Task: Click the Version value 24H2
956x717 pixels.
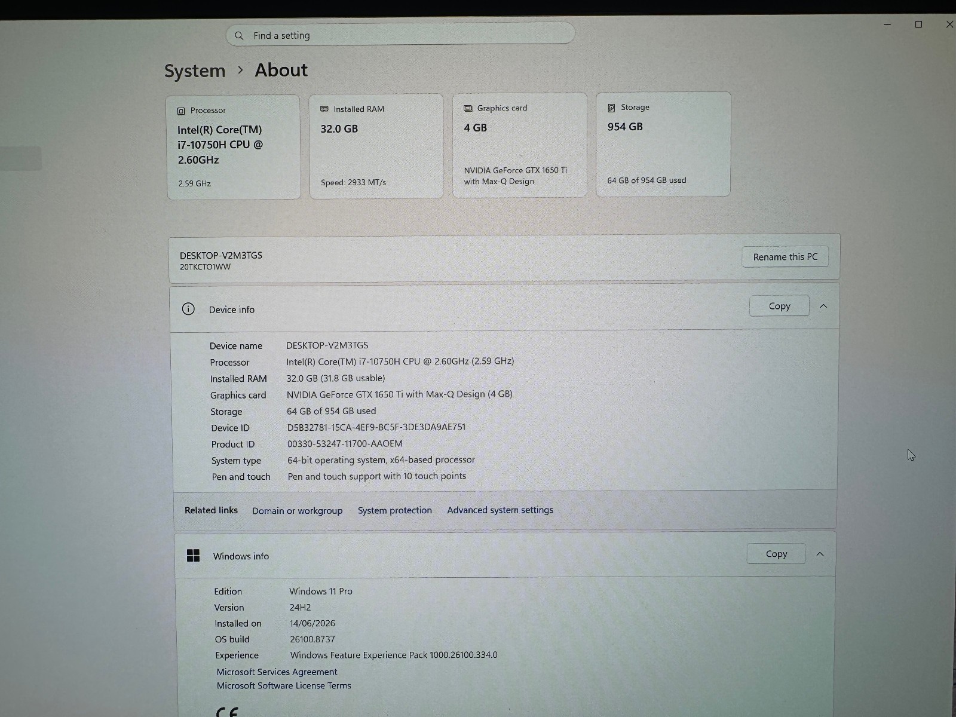Action: coord(300,607)
